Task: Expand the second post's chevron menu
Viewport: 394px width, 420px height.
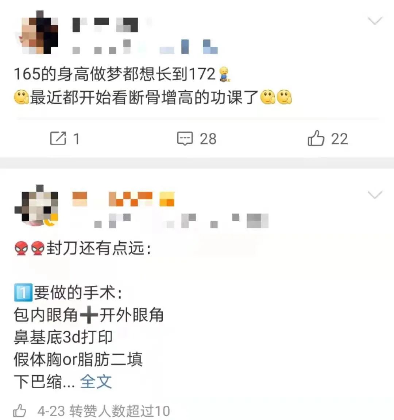Action: 375,194
